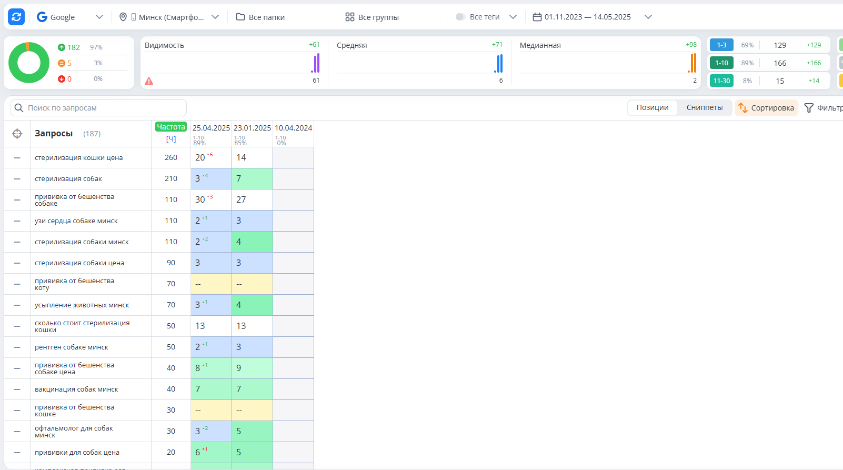Click the dash marker for прививки для собак цена
This screenshot has width=843, height=470.
[17, 453]
